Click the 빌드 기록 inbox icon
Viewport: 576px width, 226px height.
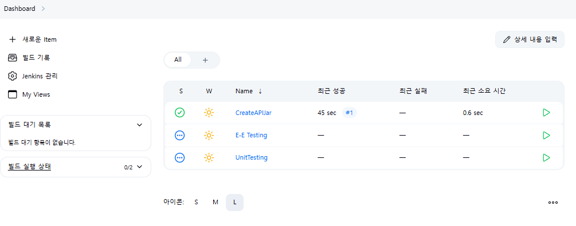coord(13,58)
